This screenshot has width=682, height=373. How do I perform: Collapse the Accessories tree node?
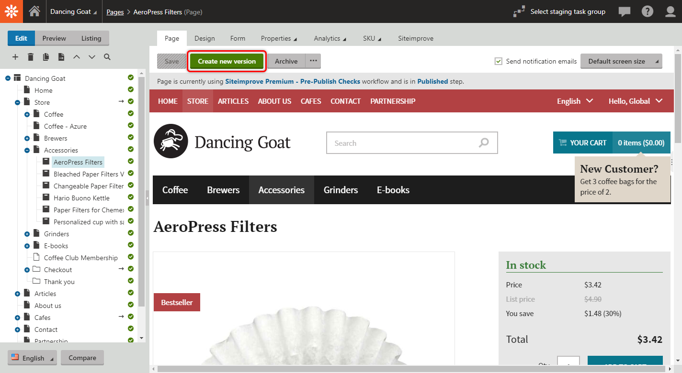[x=27, y=150]
